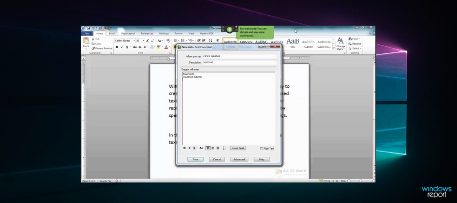Expand the Styles gallery More arrow
The height and width of the screenshot is (203, 457).
[x=334, y=49]
